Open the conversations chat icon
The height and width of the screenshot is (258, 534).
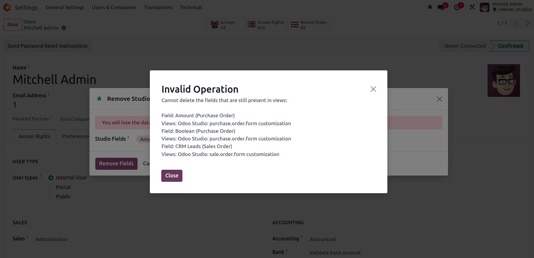441,7
